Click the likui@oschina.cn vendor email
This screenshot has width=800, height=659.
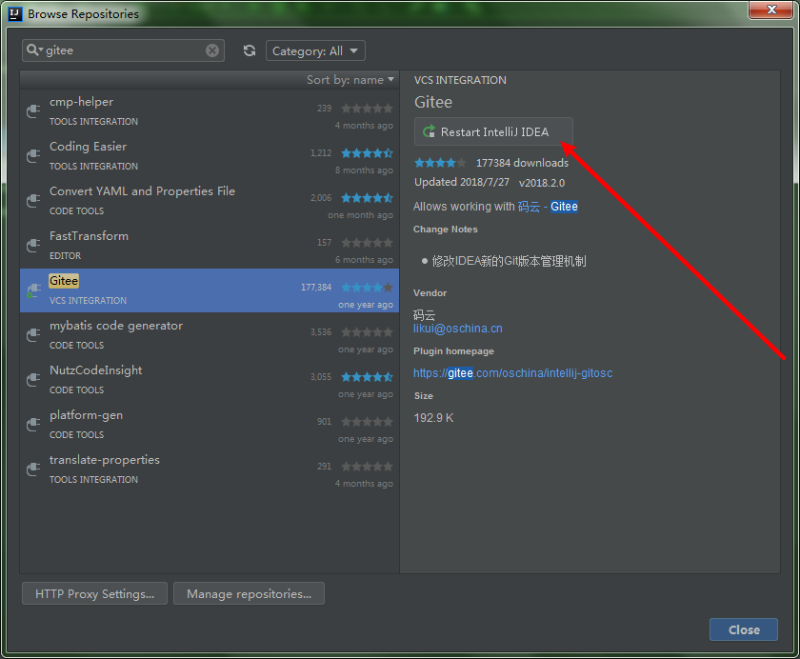(x=458, y=329)
